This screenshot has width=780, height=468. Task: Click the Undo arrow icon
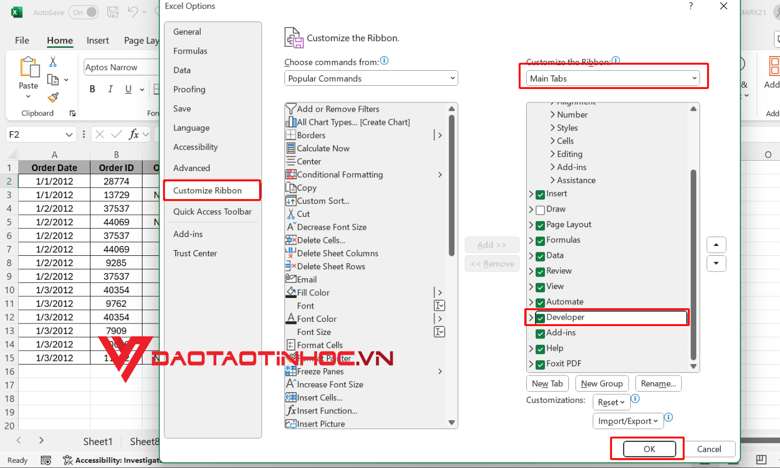(133, 12)
